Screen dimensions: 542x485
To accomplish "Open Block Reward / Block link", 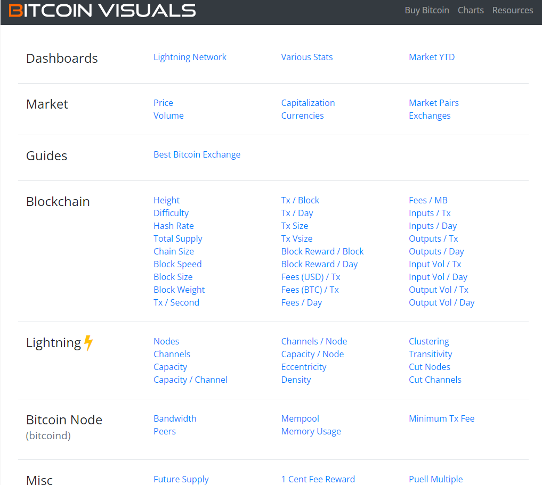I will point(322,251).
